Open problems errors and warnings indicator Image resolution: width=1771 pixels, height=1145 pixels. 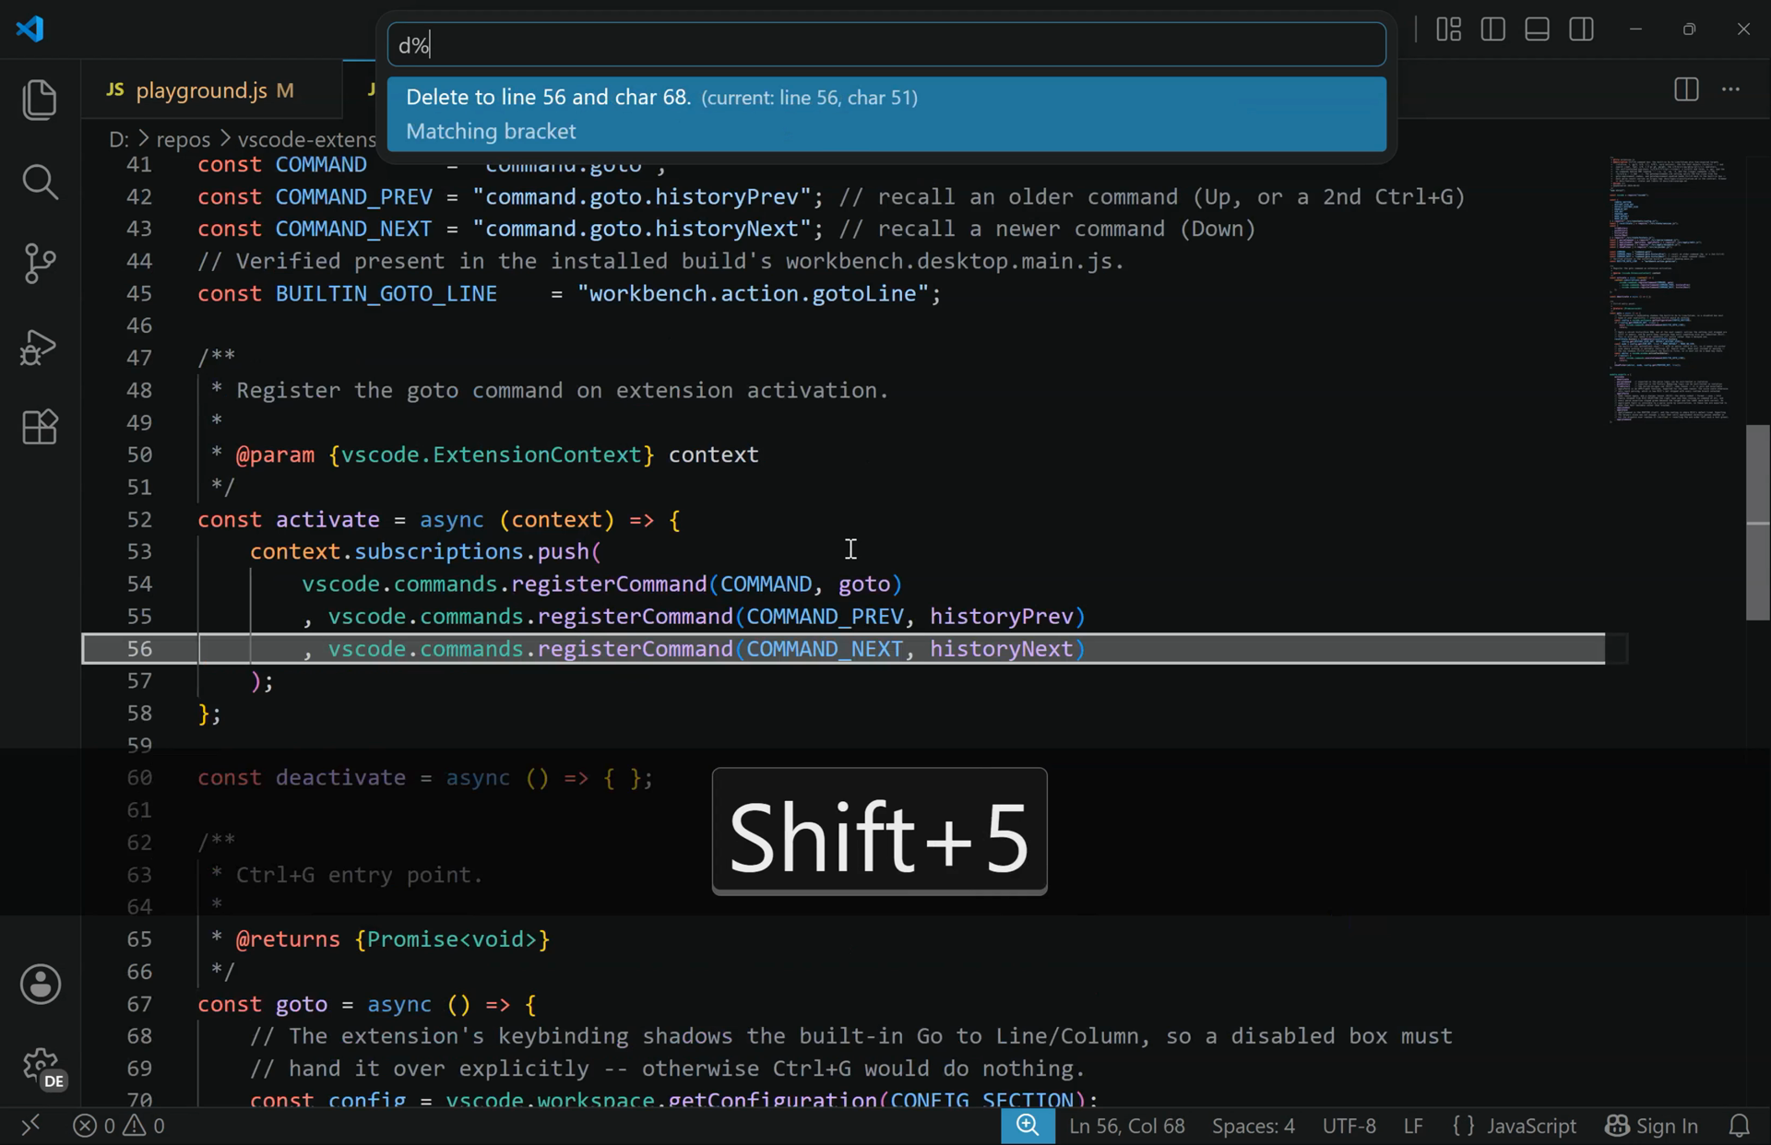119,1126
